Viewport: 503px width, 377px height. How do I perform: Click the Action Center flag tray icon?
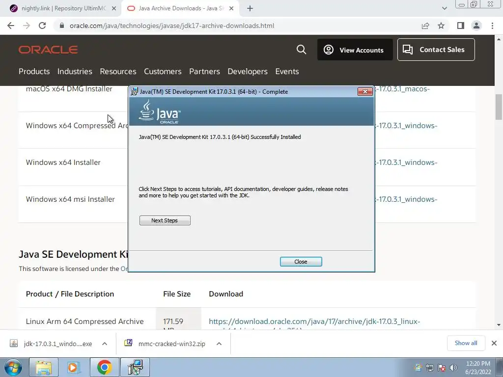pos(442,368)
